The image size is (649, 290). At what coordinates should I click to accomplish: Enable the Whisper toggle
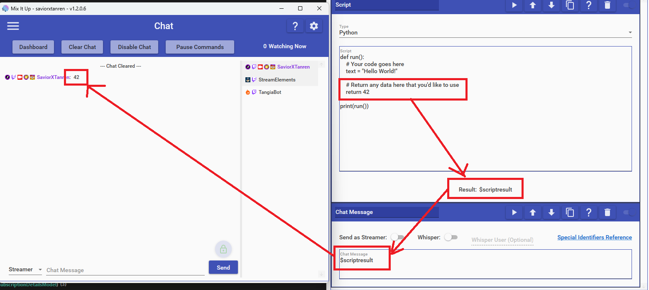tap(451, 237)
